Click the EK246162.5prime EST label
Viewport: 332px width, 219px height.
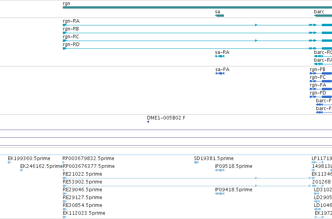(x=41, y=166)
